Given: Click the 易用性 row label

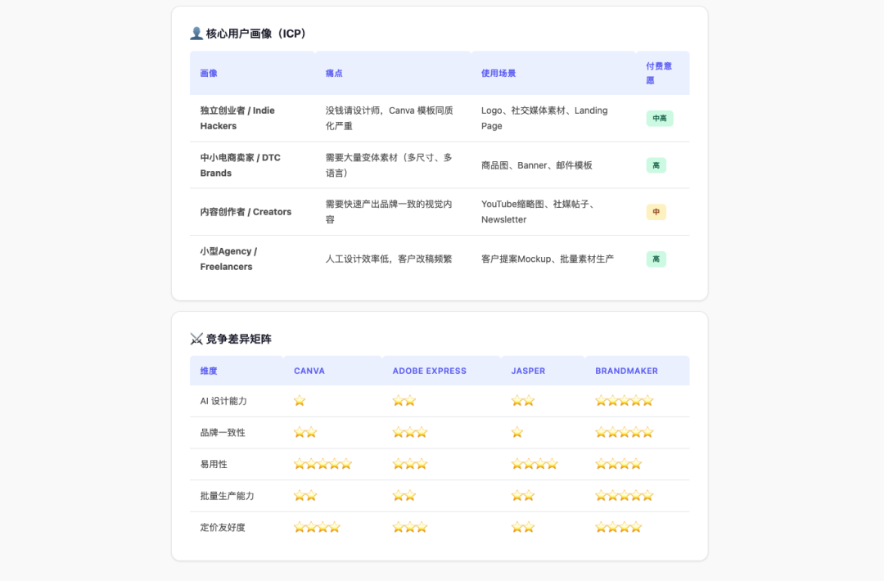Looking at the screenshot, I should [214, 464].
